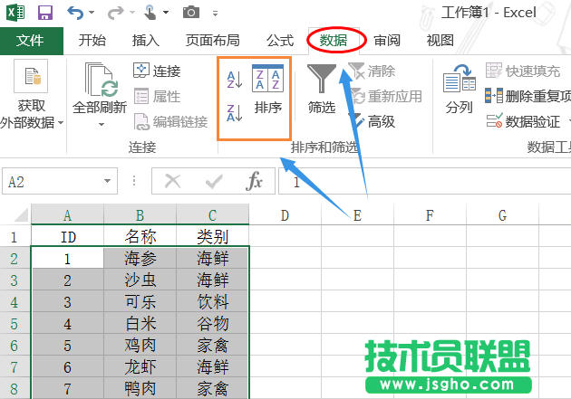Switch to the 页面布局 ribbon tab
This screenshot has height=399, width=571.
point(213,41)
